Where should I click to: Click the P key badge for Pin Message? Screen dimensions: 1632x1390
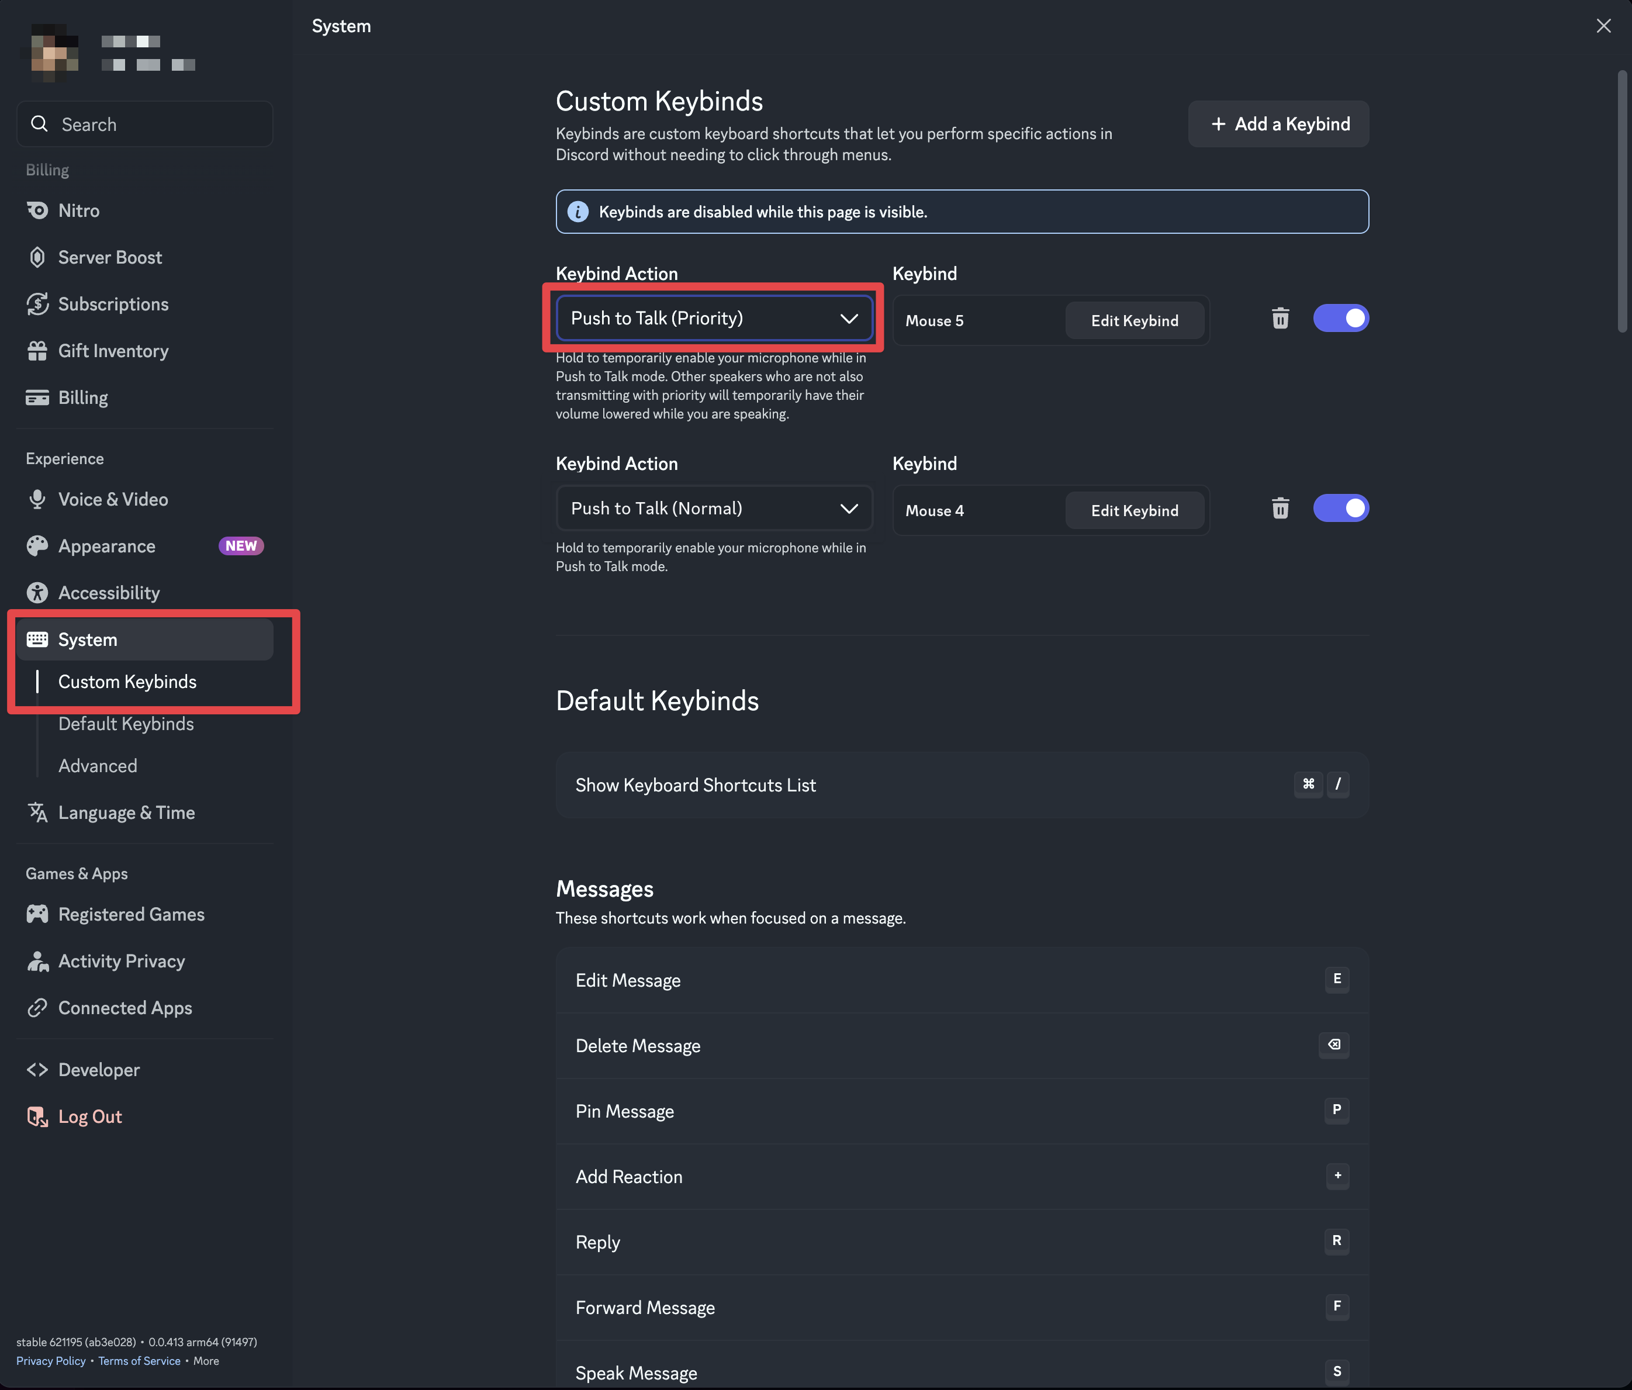(1337, 1109)
